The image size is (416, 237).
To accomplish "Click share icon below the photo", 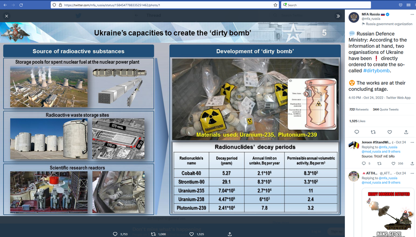I will pos(230,234).
